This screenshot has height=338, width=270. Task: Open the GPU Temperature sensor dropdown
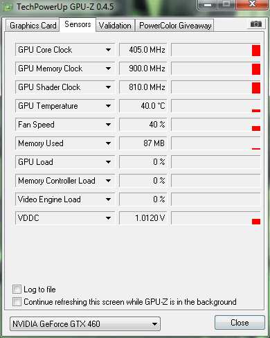[65, 106]
